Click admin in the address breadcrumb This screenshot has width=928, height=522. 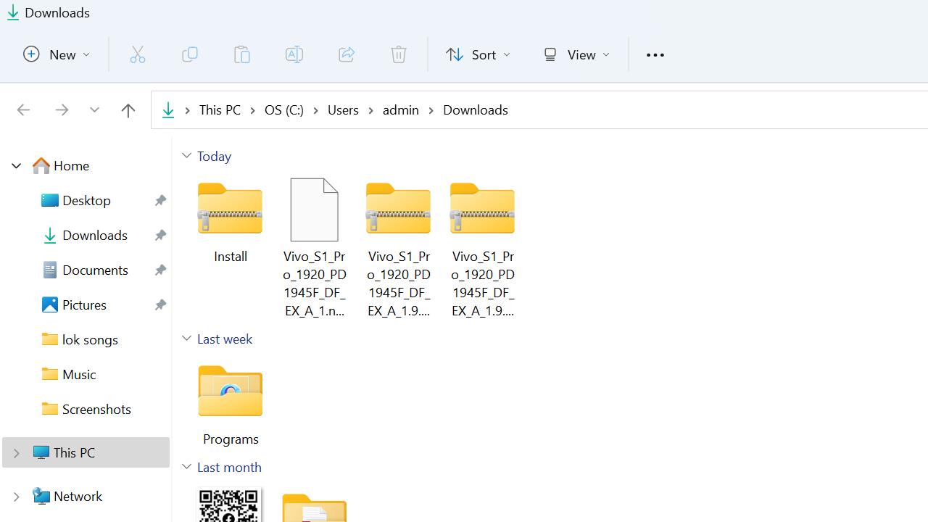(401, 110)
